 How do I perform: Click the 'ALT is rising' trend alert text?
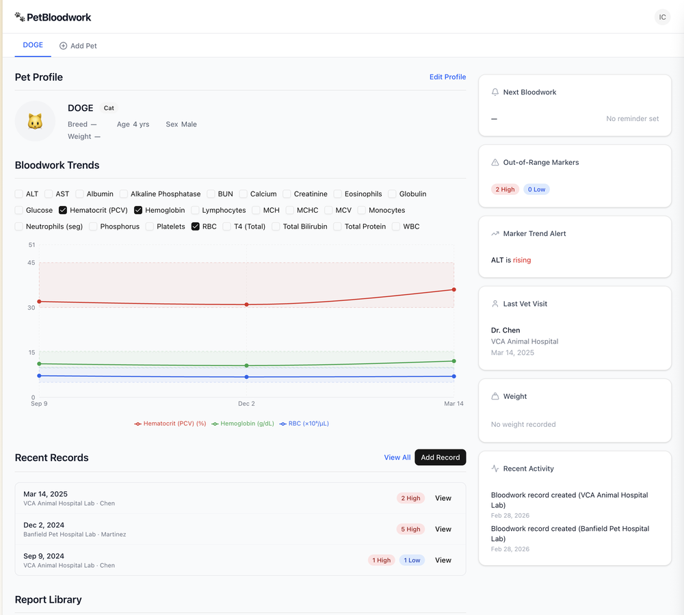[x=511, y=260]
